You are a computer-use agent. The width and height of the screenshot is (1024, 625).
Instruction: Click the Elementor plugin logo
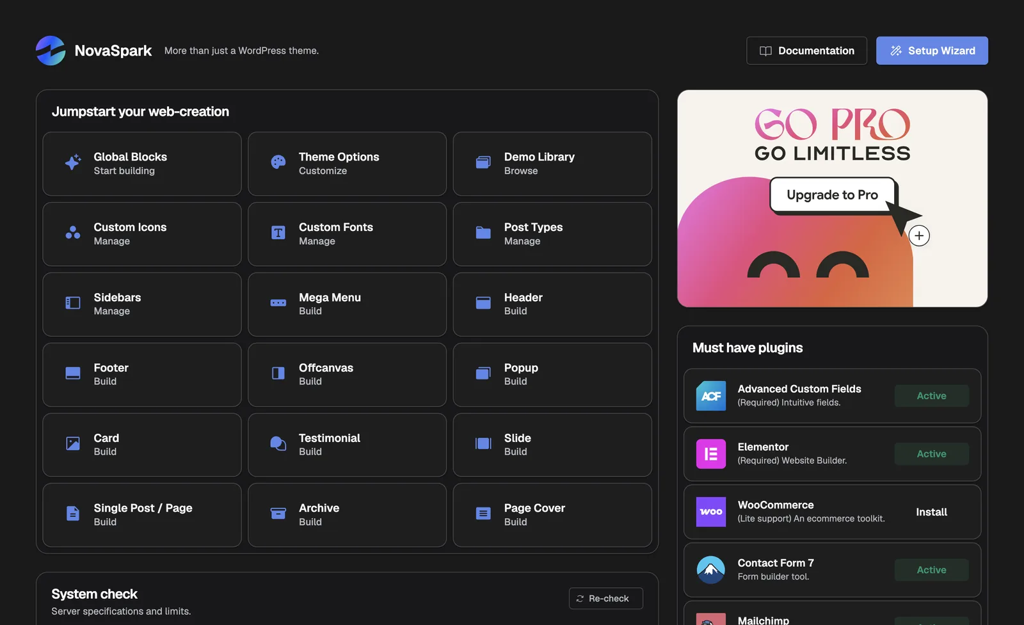point(711,454)
